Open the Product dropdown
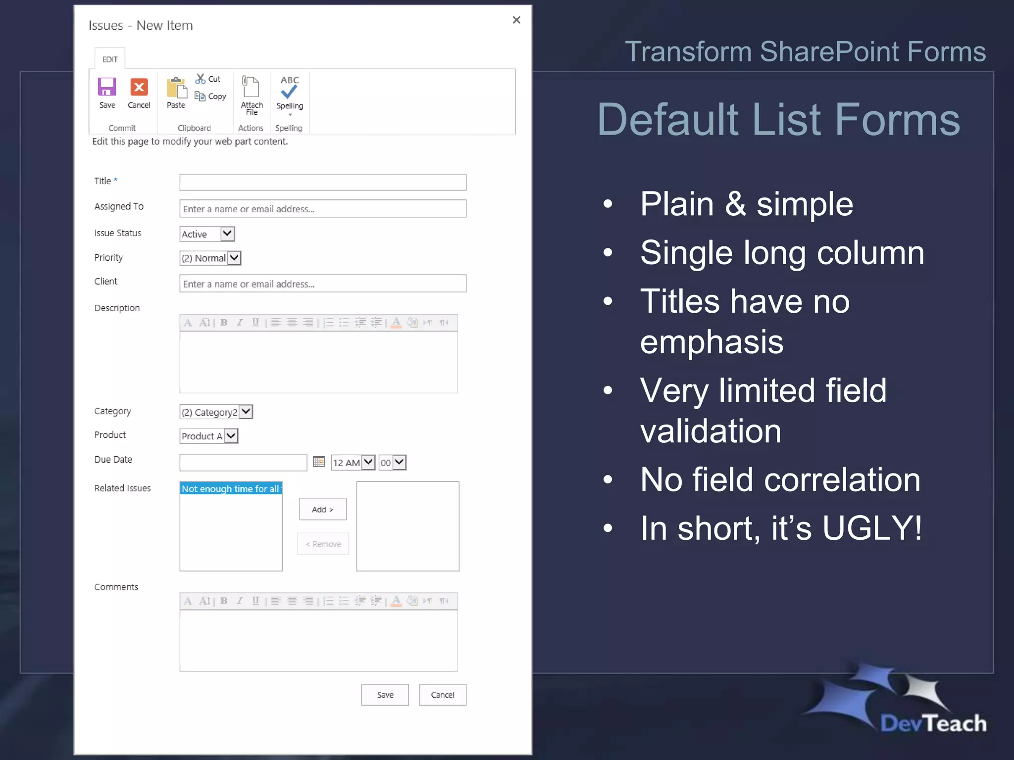 coord(209,436)
